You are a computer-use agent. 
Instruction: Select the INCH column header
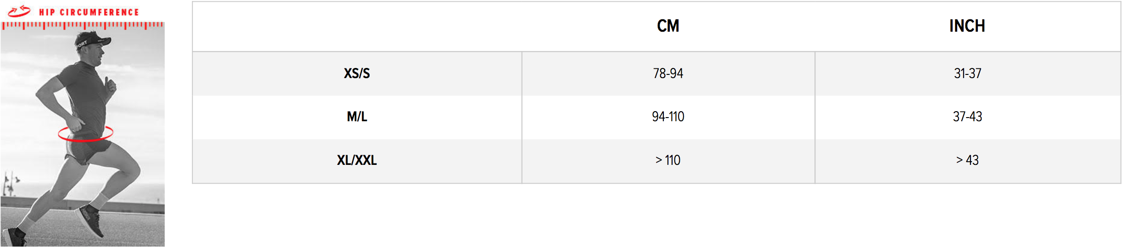[x=967, y=26]
